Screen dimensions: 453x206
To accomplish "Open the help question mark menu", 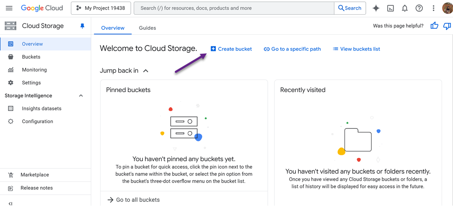I will (x=419, y=8).
